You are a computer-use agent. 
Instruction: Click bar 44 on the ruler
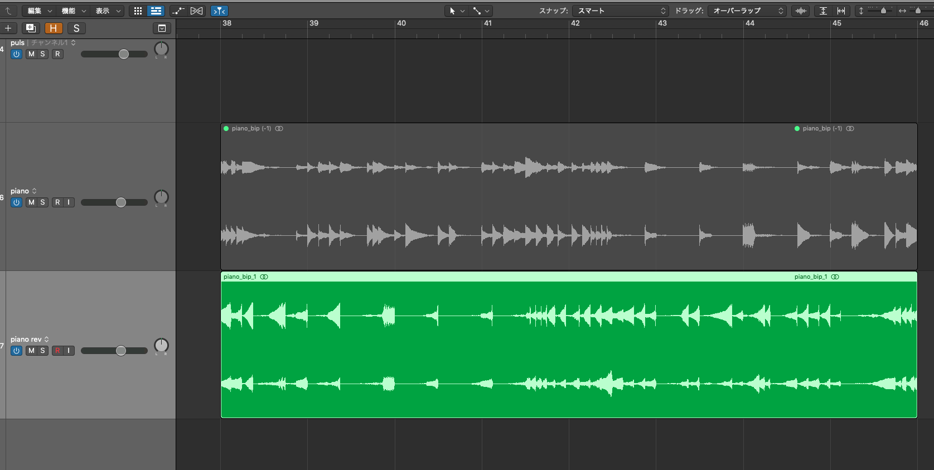(x=750, y=23)
